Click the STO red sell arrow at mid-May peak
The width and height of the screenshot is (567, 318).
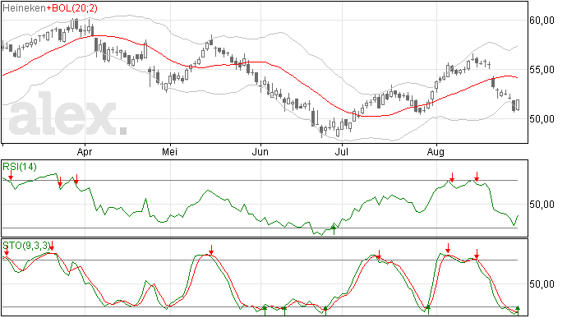[211, 250]
